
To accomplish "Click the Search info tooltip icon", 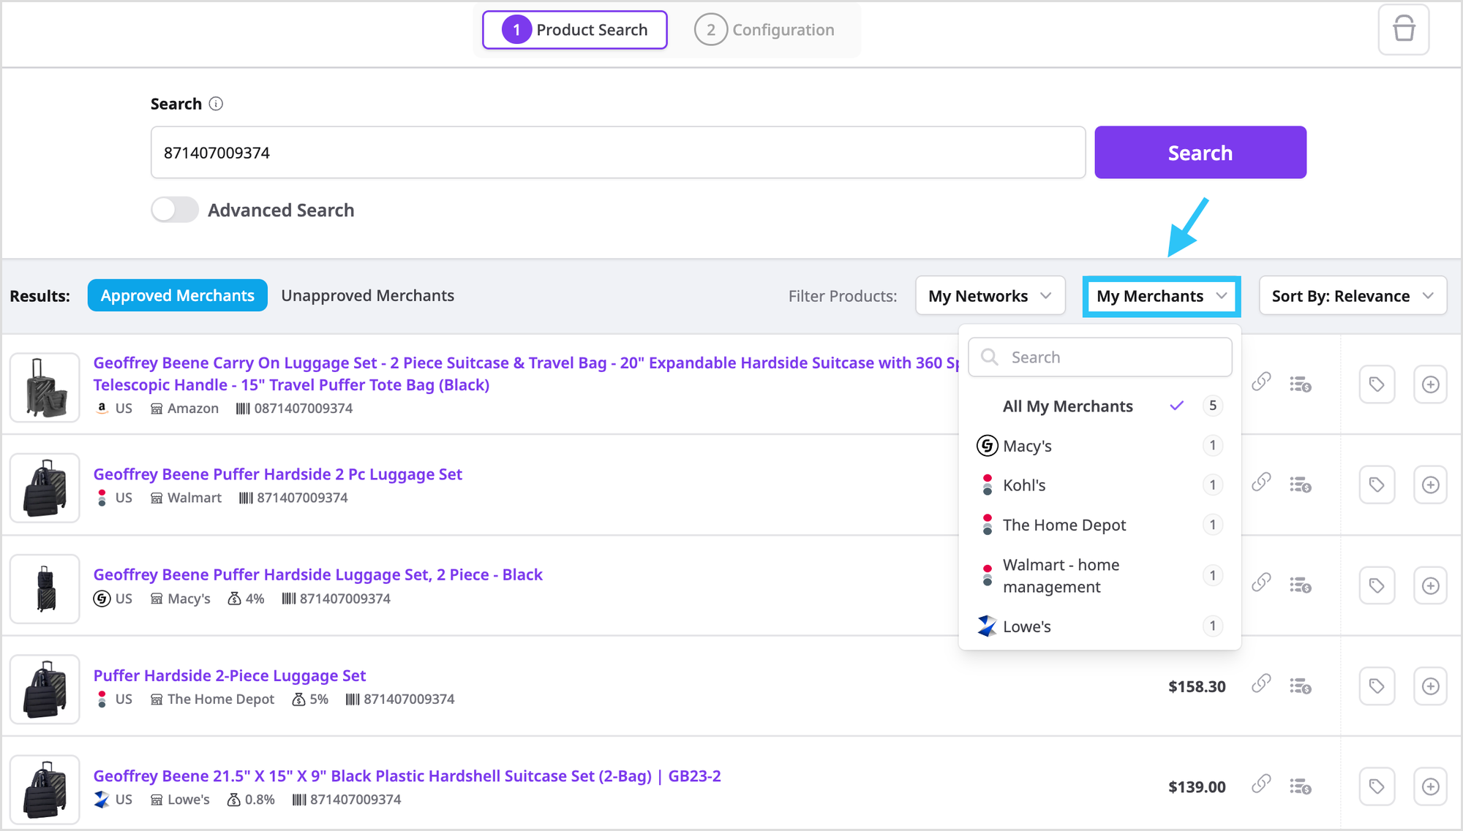I will click(216, 104).
